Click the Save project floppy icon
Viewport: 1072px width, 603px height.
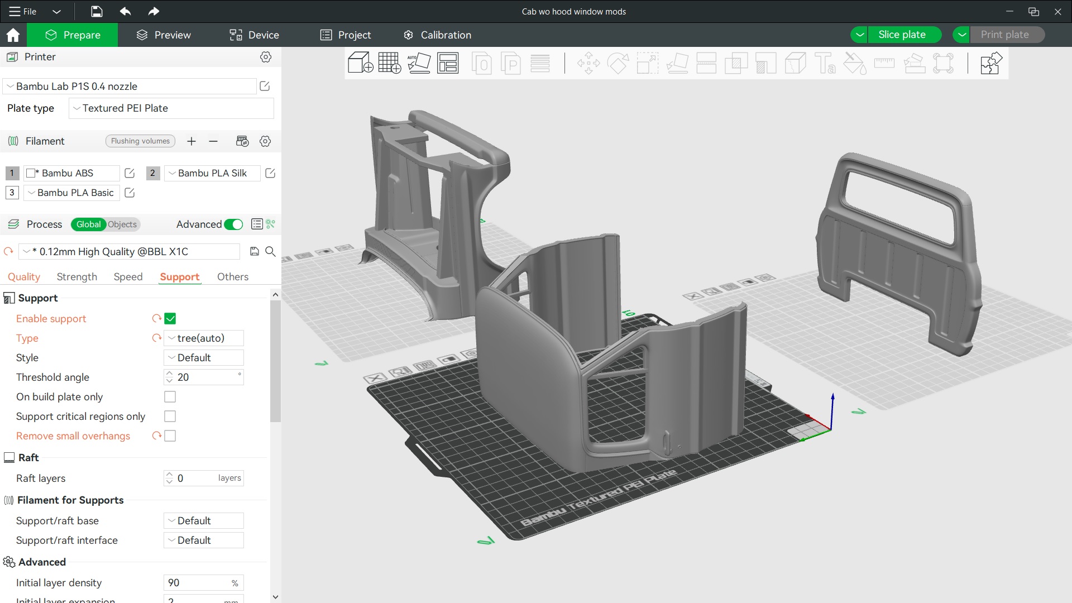pyautogui.click(x=96, y=11)
